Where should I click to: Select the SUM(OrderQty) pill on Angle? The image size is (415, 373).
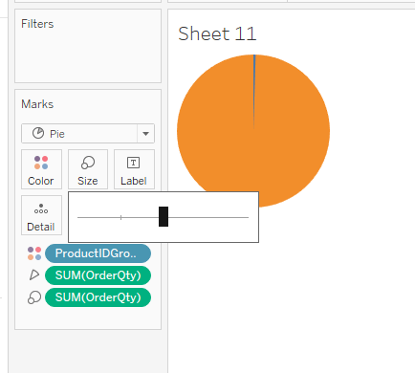coord(98,275)
